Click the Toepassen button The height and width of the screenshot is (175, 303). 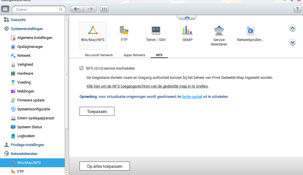tap(97, 112)
